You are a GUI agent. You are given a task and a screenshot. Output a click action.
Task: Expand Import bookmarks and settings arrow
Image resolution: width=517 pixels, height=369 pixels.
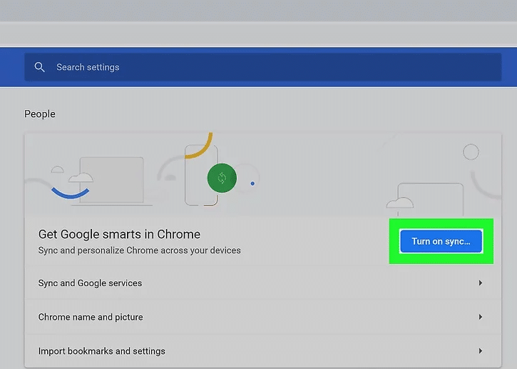(481, 351)
